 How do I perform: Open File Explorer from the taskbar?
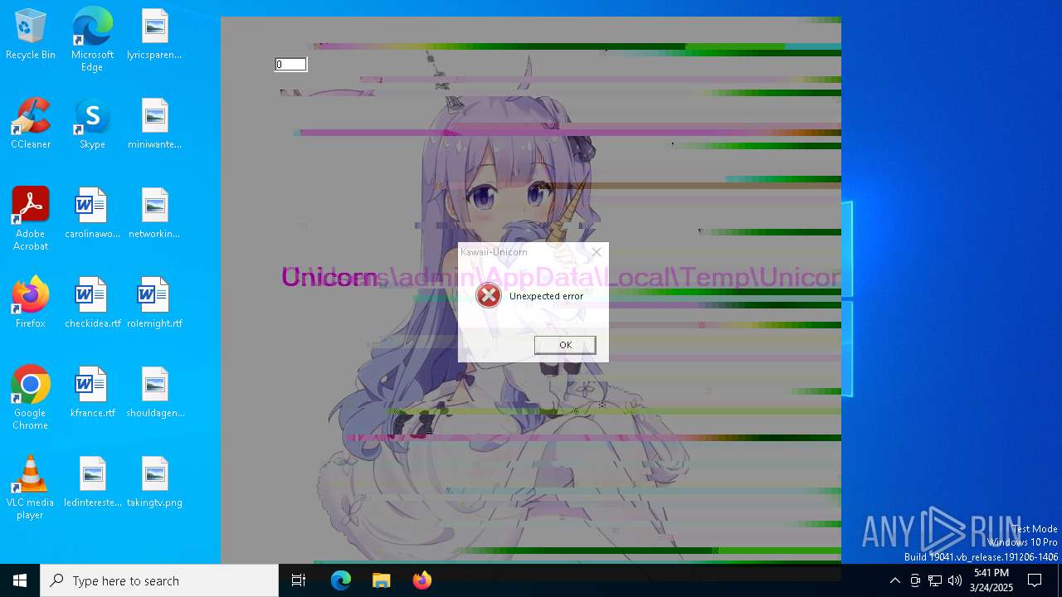click(x=382, y=580)
